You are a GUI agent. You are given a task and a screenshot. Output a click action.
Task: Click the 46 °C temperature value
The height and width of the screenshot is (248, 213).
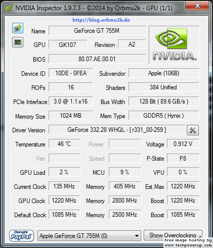pyautogui.click(x=64, y=144)
